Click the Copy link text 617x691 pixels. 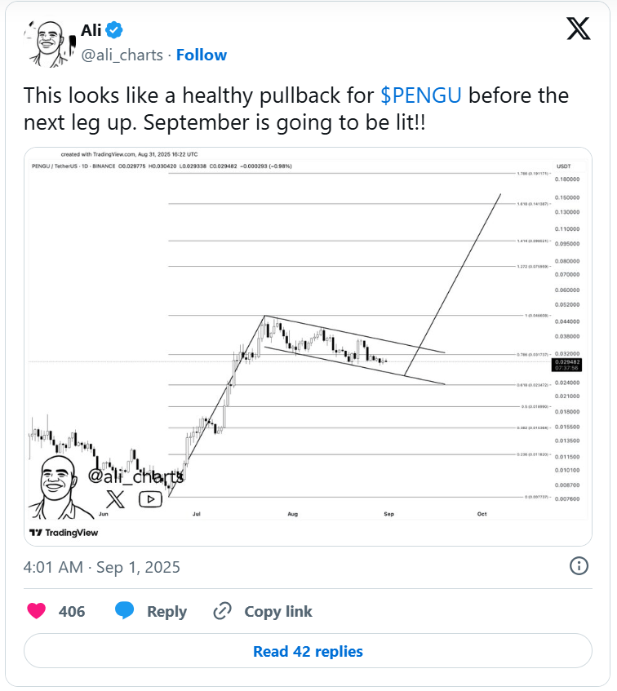click(278, 611)
